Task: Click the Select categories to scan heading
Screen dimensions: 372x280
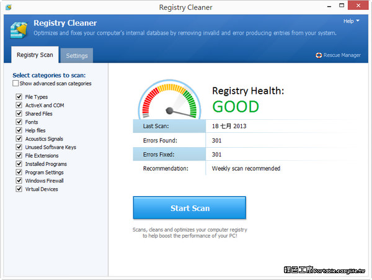Action: click(x=49, y=75)
